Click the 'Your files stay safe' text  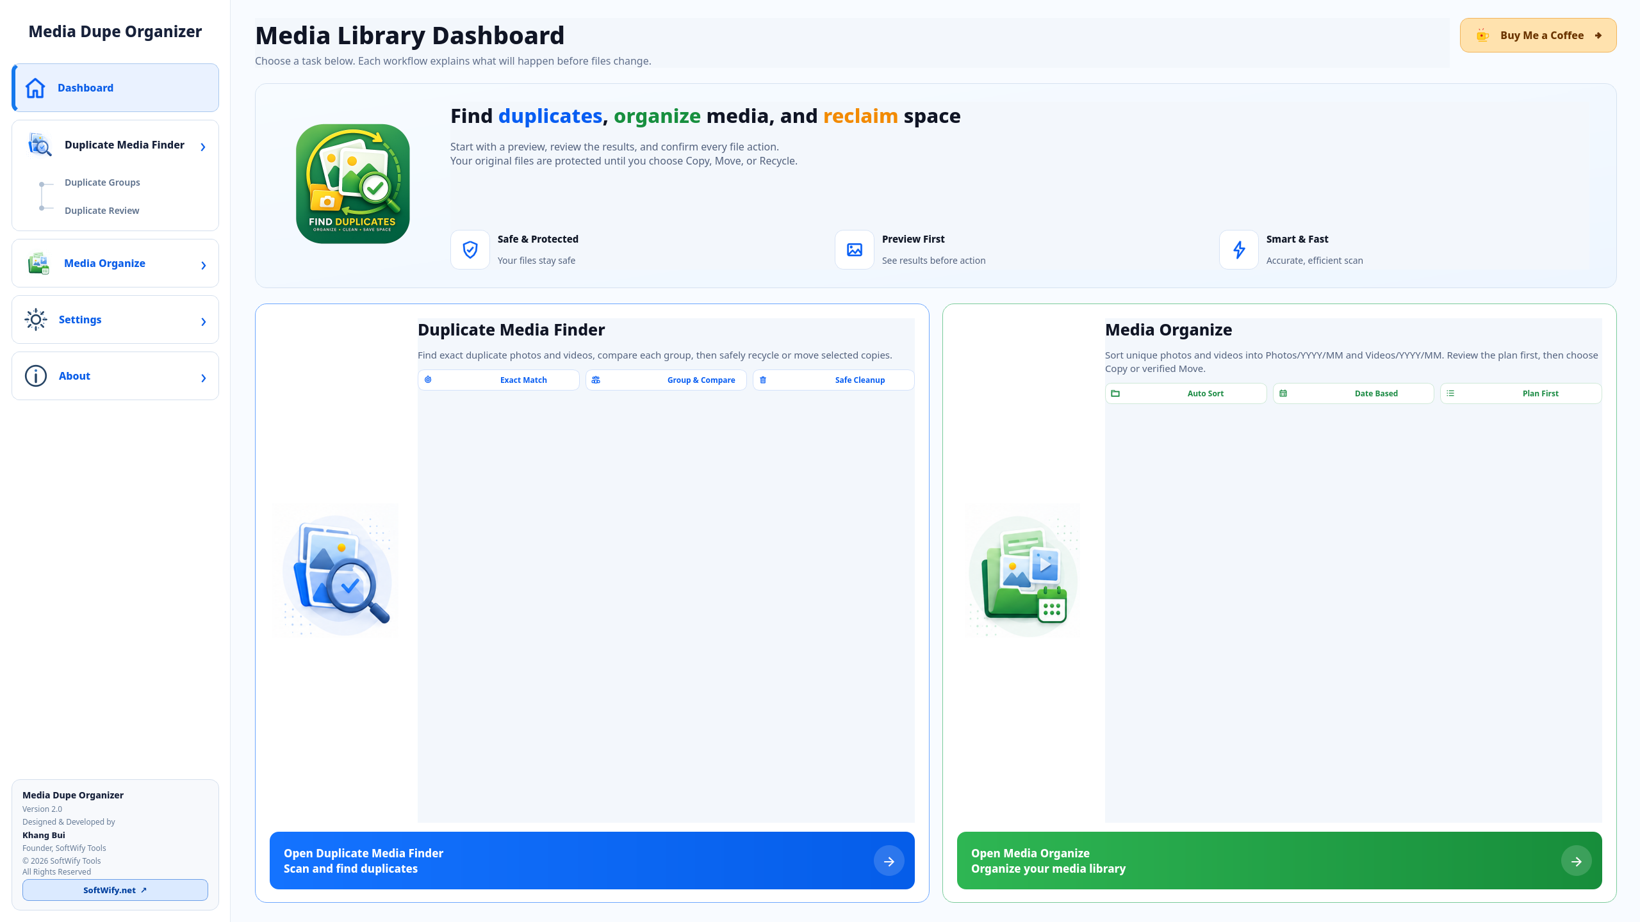tap(536, 261)
